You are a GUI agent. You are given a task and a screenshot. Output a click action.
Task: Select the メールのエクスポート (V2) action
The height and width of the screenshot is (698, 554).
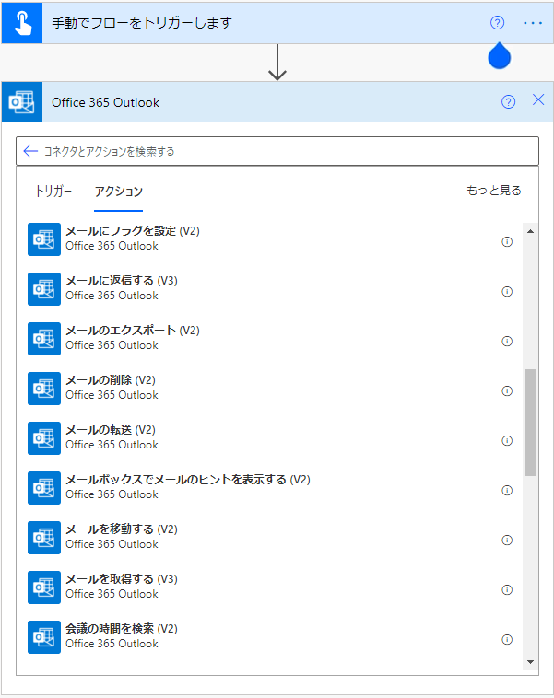point(272,339)
